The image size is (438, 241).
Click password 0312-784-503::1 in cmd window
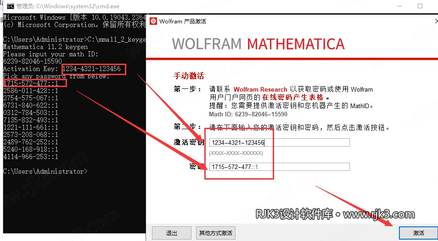pos(31,113)
